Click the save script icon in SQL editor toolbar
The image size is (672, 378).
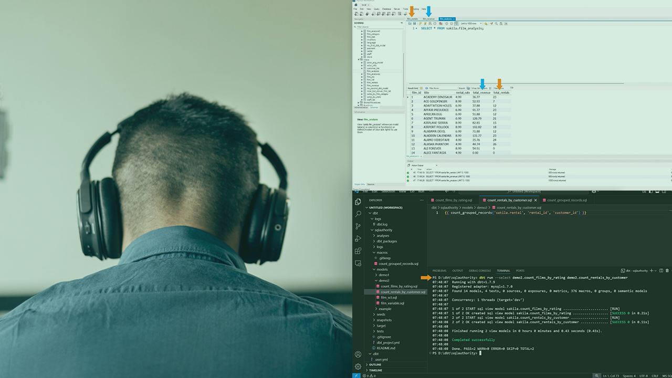tap(414, 24)
